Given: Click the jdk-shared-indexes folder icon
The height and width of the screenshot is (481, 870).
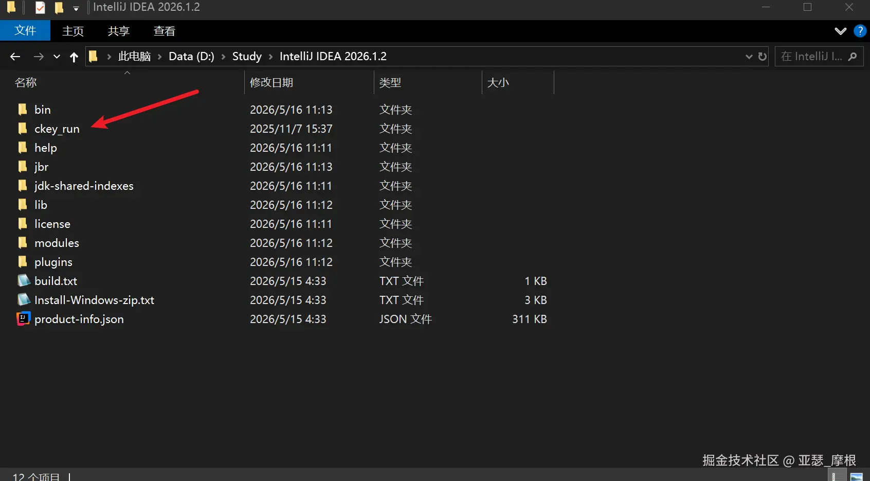Looking at the screenshot, I should [x=23, y=186].
